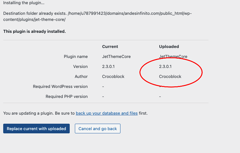This screenshot has width=240, height=153.
Task: Click the Author row label
Action: point(81,76)
